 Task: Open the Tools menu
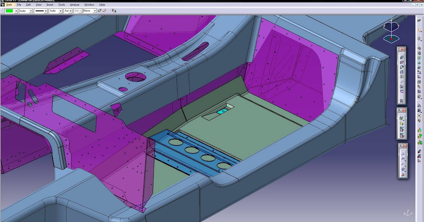click(x=61, y=5)
